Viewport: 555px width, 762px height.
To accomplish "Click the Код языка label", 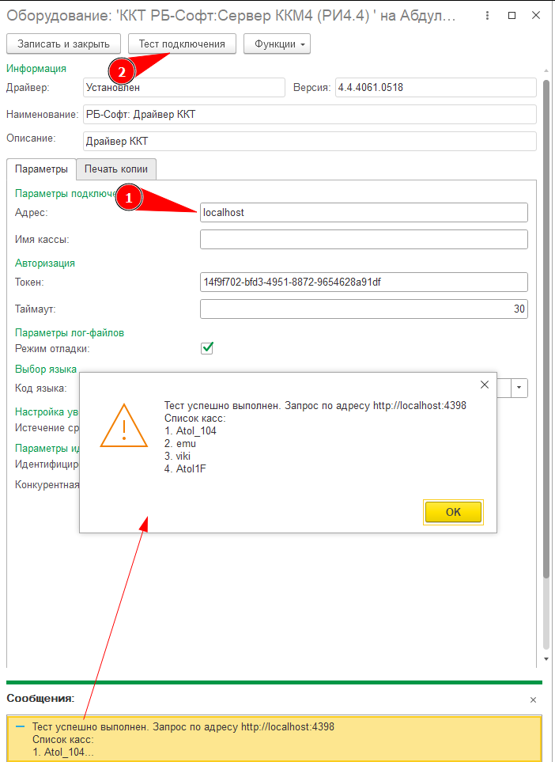I will (41, 389).
